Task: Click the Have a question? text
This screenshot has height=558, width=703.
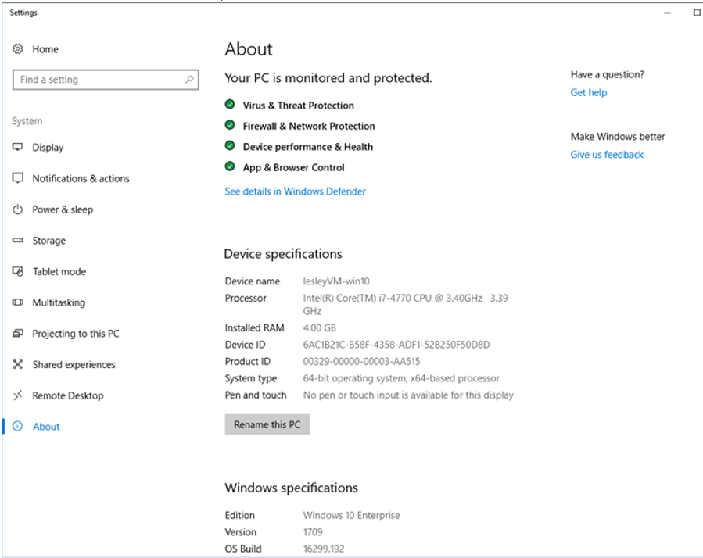Action: click(x=607, y=74)
